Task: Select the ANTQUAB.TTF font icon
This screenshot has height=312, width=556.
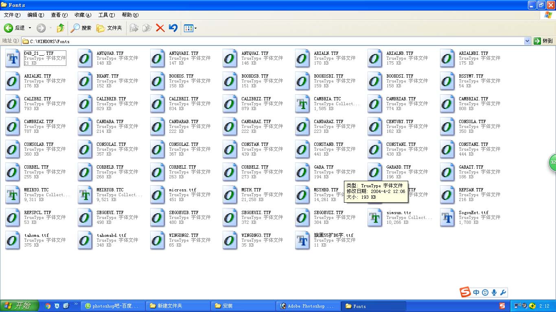Action: pyautogui.click(x=85, y=58)
